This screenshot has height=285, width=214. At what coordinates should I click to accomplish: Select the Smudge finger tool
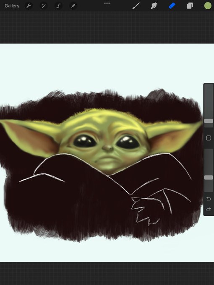(154, 6)
